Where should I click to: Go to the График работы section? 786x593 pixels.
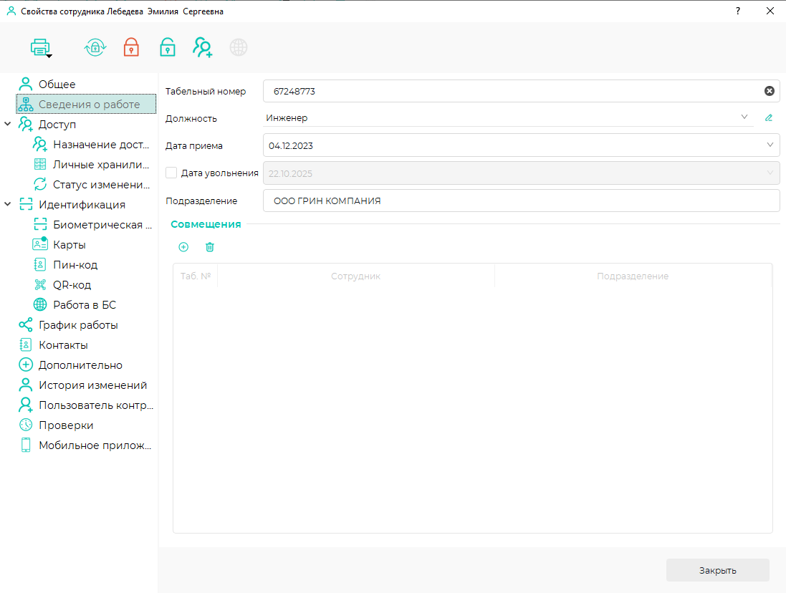point(77,325)
